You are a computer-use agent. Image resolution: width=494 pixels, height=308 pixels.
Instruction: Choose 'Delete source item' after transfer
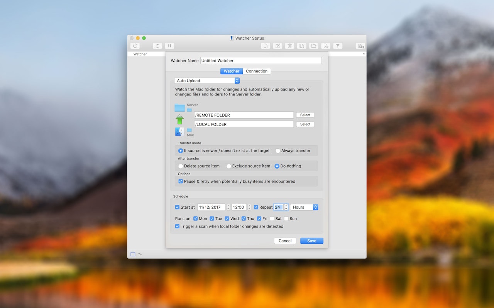(181, 166)
